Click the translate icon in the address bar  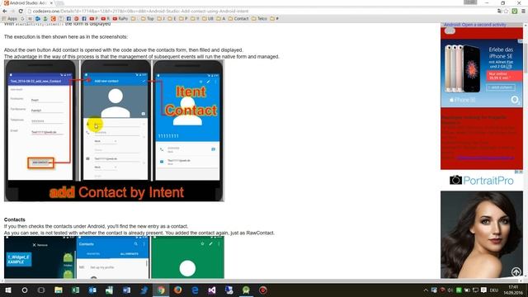click(499, 11)
